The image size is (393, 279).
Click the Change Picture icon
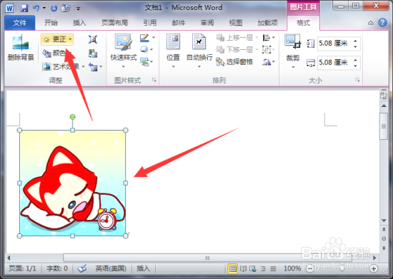click(x=93, y=53)
